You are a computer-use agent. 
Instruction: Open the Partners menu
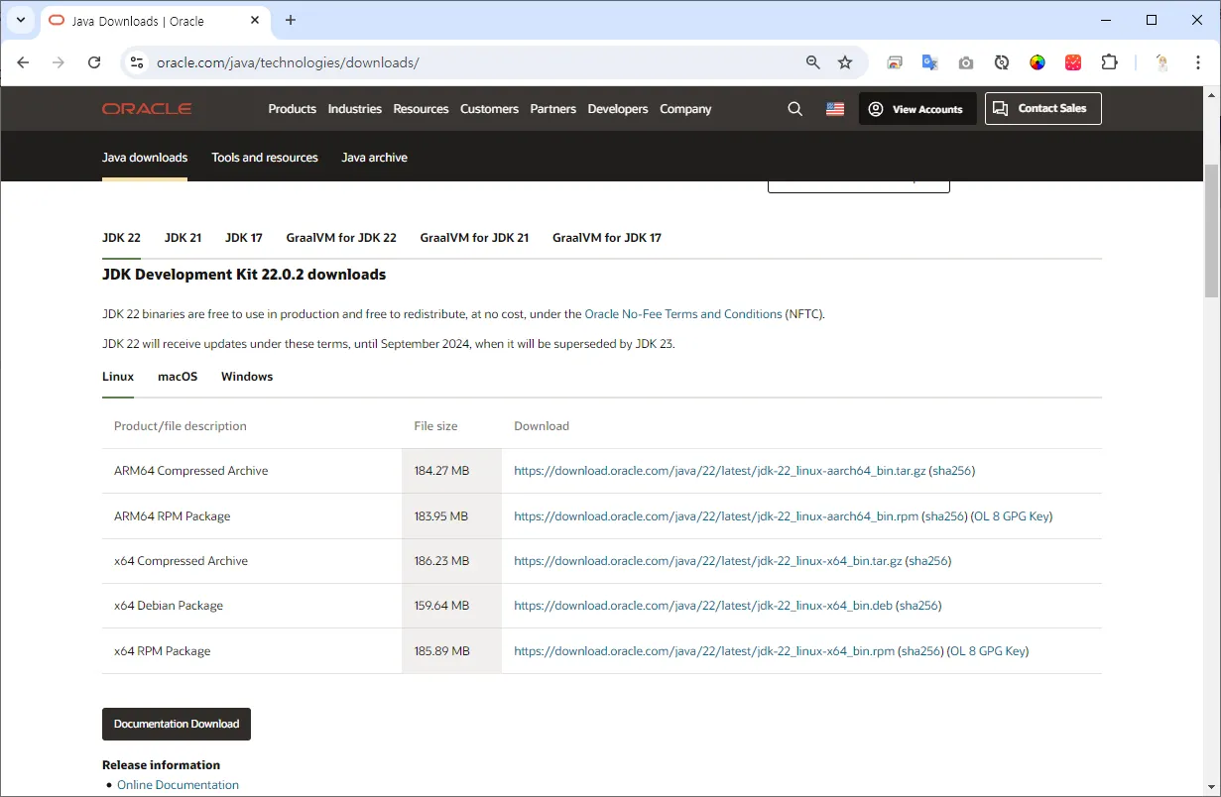pos(552,109)
